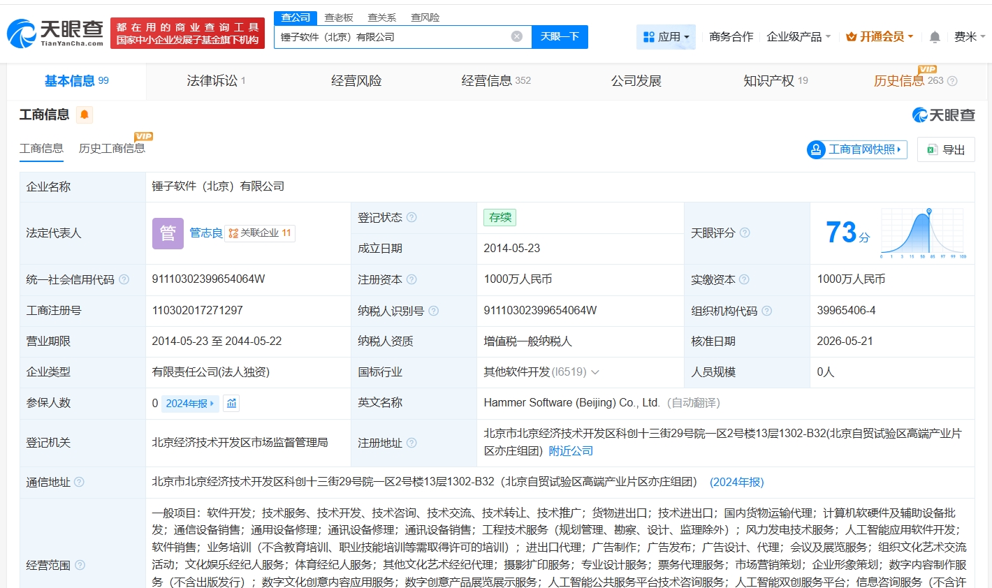This screenshot has height=588, width=992.
Task: Click help icon next to 历史信息 tab
Action: [952, 81]
